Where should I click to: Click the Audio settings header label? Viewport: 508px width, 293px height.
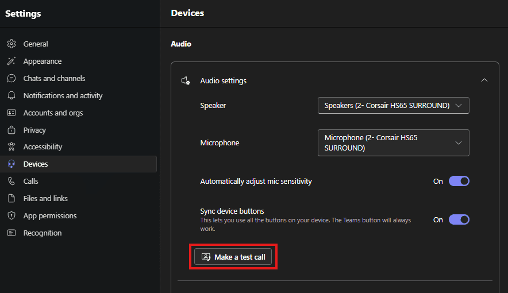pyautogui.click(x=223, y=81)
